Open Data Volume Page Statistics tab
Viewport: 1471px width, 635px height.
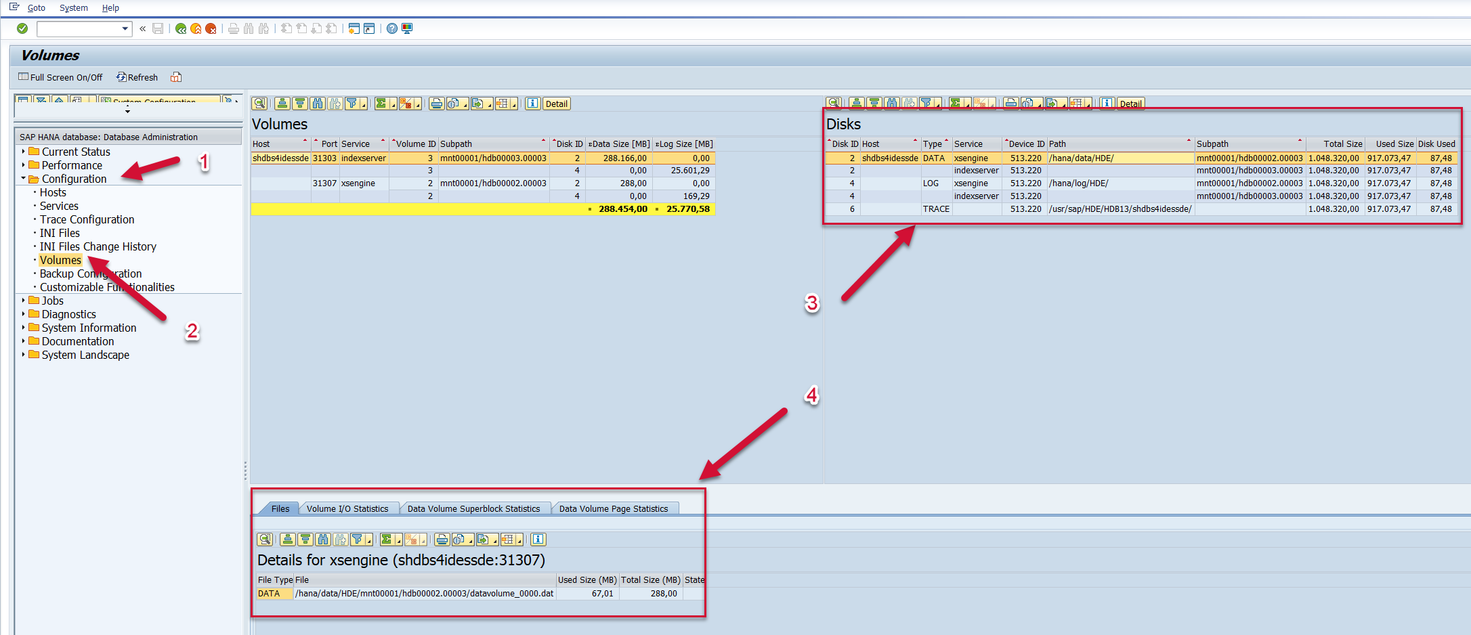[x=613, y=508]
